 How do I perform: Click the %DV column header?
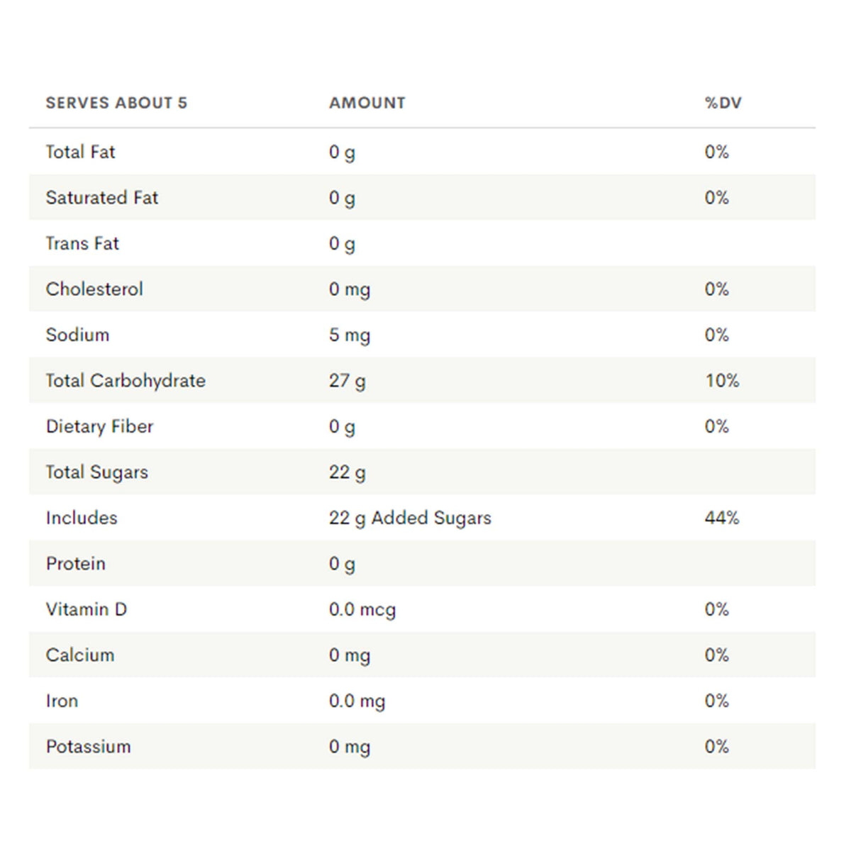click(x=723, y=103)
